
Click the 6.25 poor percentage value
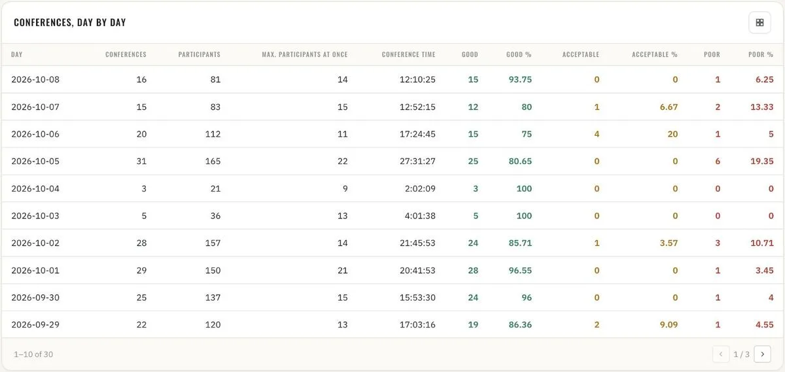[x=764, y=80]
